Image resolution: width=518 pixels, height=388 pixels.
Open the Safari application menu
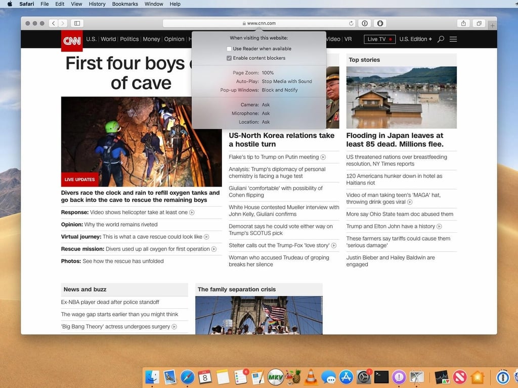pos(26,4)
